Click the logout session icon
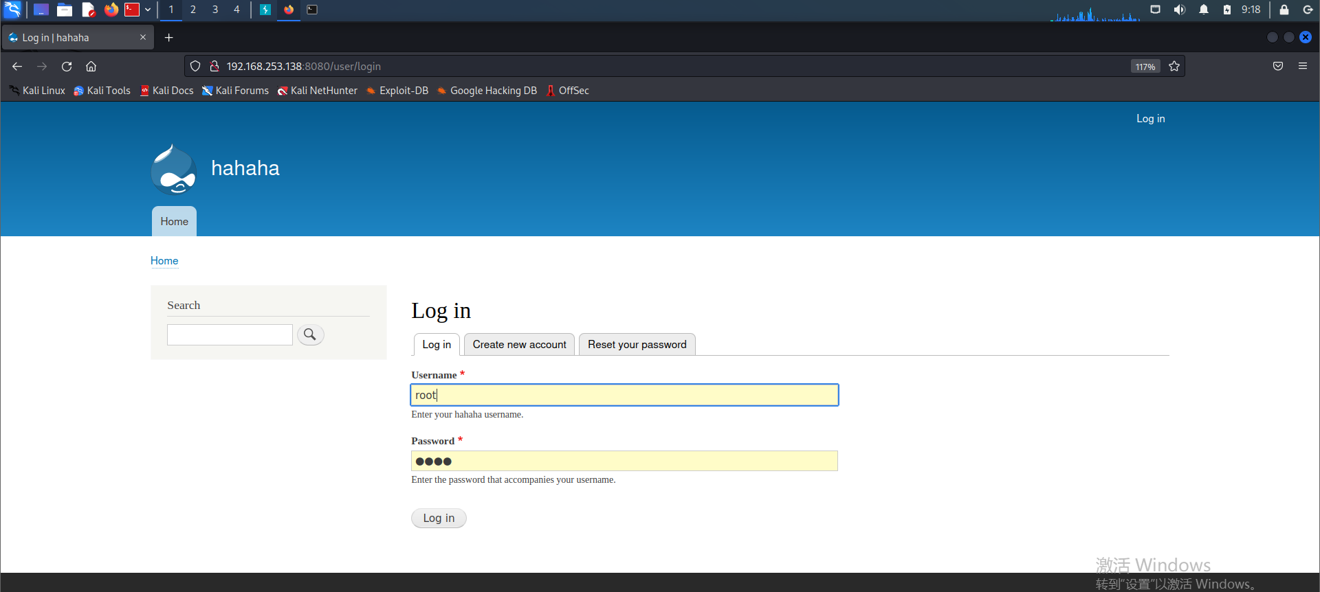 coord(1308,10)
